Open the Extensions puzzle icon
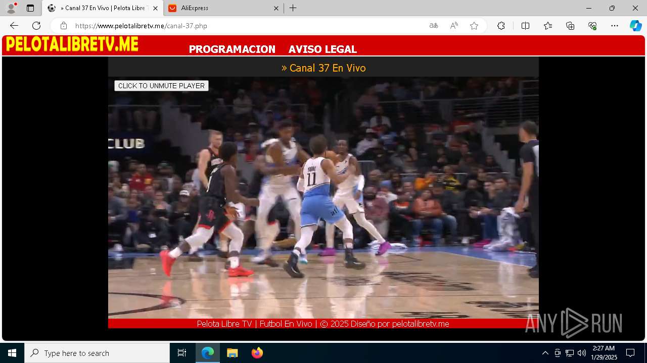The width and height of the screenshot is (647, 363). click(x=501, y=26)
